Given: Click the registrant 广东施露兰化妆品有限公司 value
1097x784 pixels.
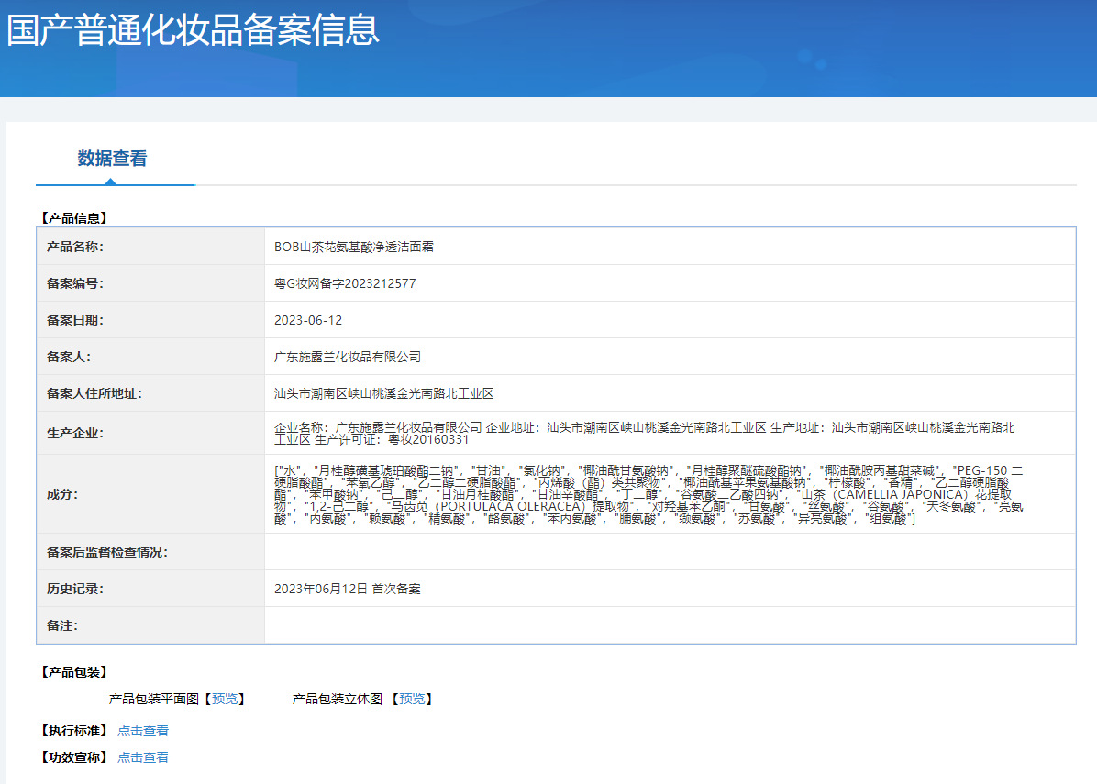Looking at the screenshot, I should [348, 357].
